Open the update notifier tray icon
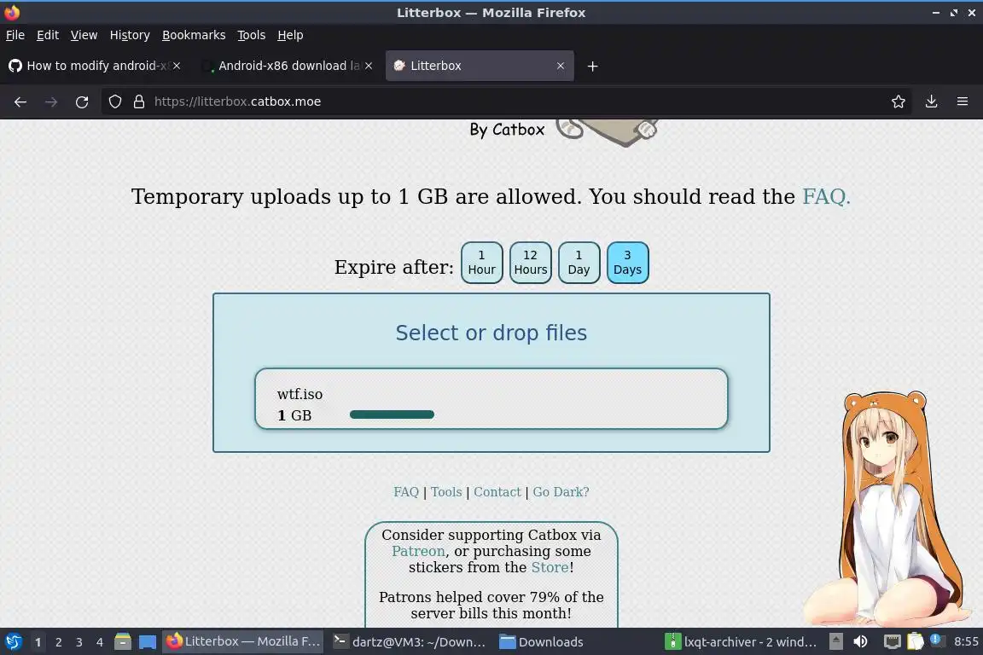The image size is (983, 655). [x=936, y=640]
